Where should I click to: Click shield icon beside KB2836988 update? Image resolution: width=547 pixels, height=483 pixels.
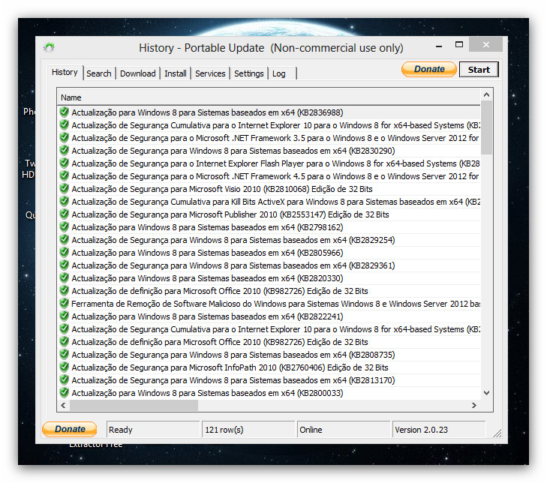pos(64,112)
